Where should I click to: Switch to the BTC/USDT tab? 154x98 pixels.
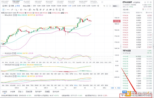click(x=5, y=2)
